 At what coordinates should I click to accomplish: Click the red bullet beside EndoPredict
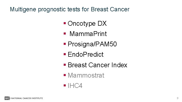65,54
